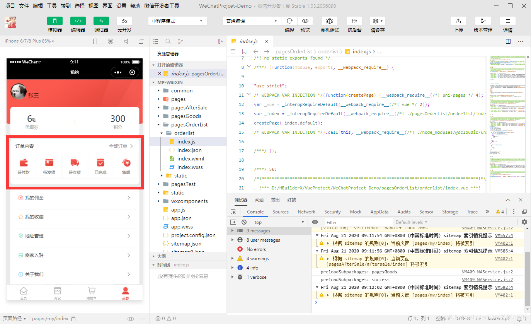Open the 工具 menu
The image size is (531, 324).
pos(52,6)
